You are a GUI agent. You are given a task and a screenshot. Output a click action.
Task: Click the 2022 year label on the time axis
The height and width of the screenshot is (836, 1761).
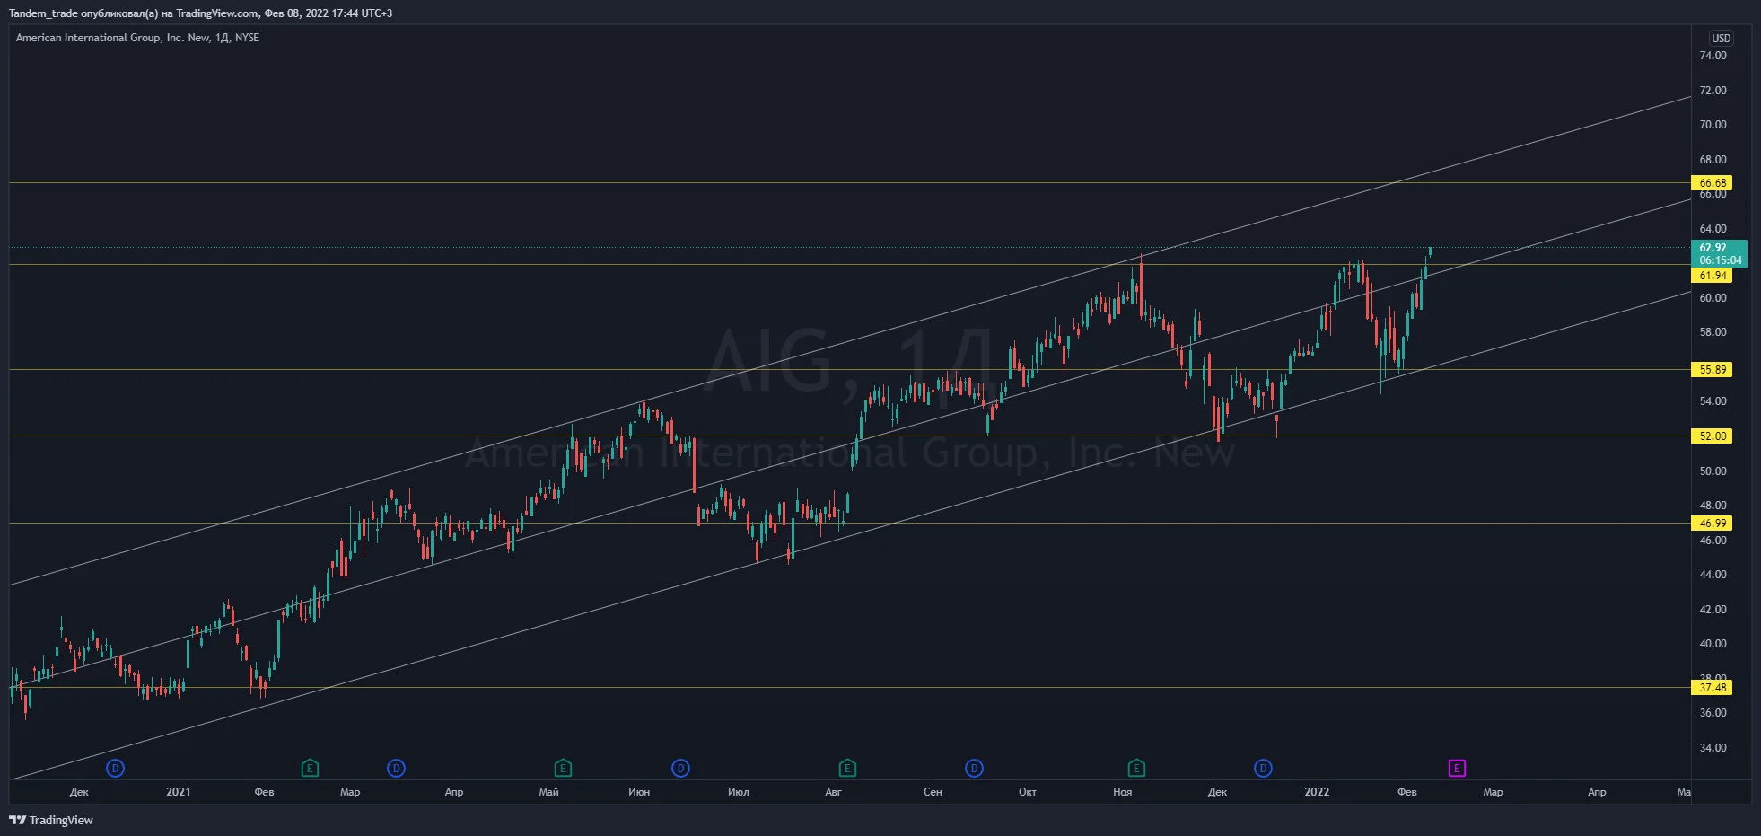(1317, 792)
